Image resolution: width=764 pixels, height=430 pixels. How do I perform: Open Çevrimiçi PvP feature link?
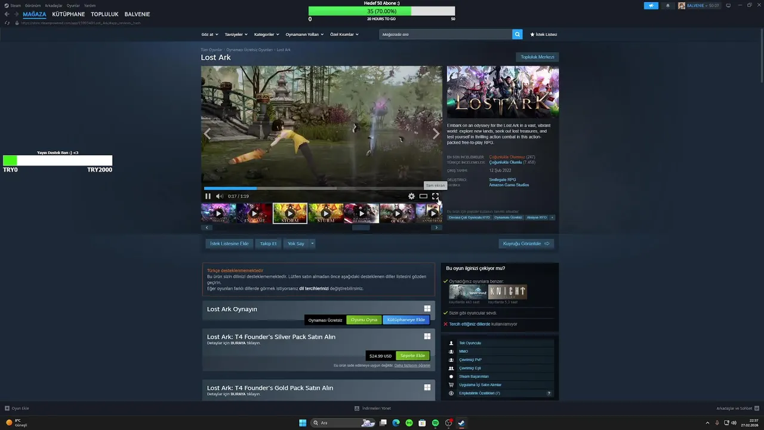click(470, 360)
